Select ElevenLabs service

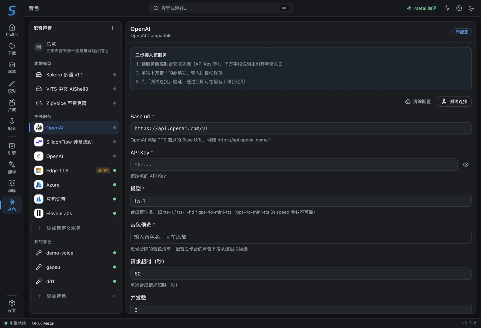[x=75, y=213]
